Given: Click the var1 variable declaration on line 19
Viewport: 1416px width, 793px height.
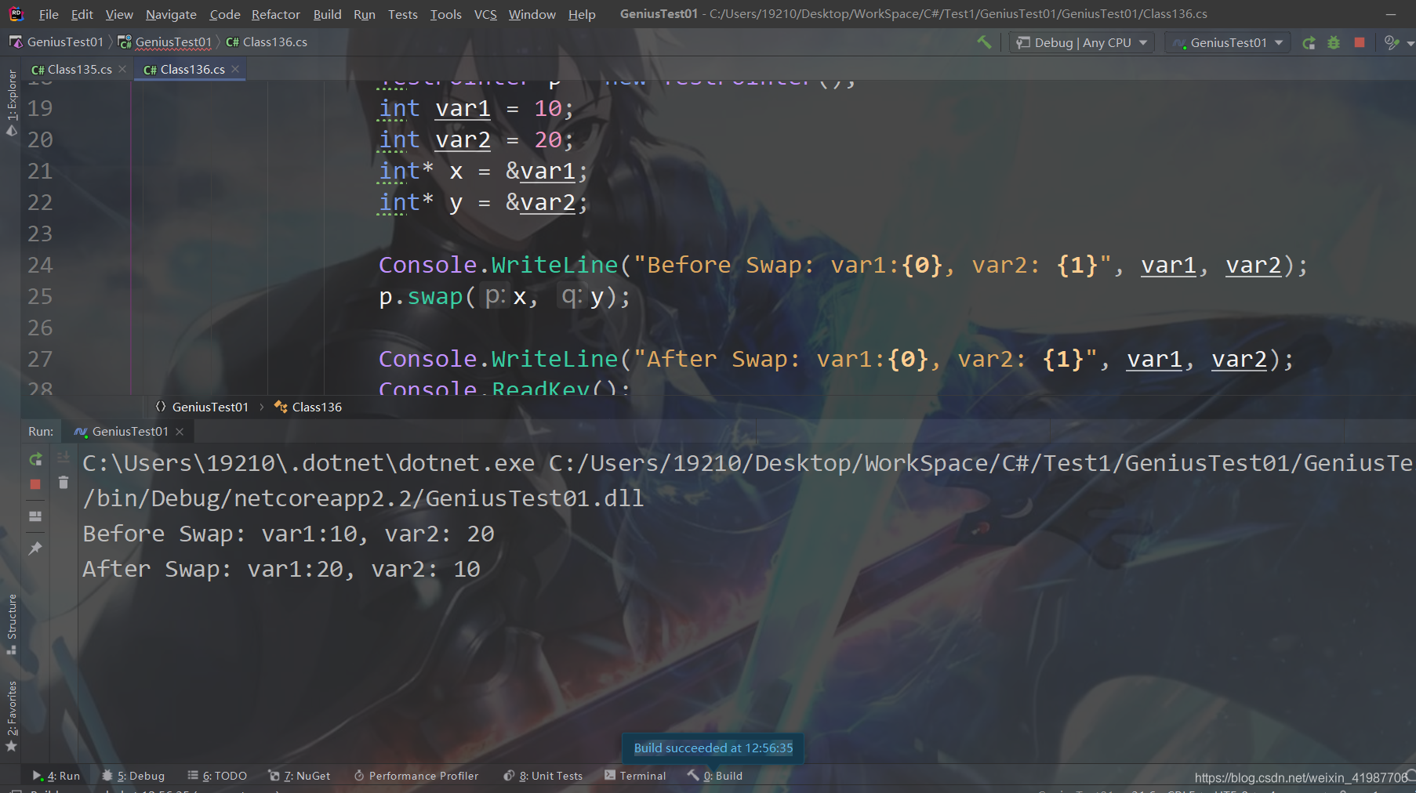Looking at the screenshot, I should click(463, 108).
